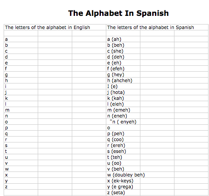Select the 'y (e grega)' cell
Viewport: 209px width, 196px height.
click(123, 186)
